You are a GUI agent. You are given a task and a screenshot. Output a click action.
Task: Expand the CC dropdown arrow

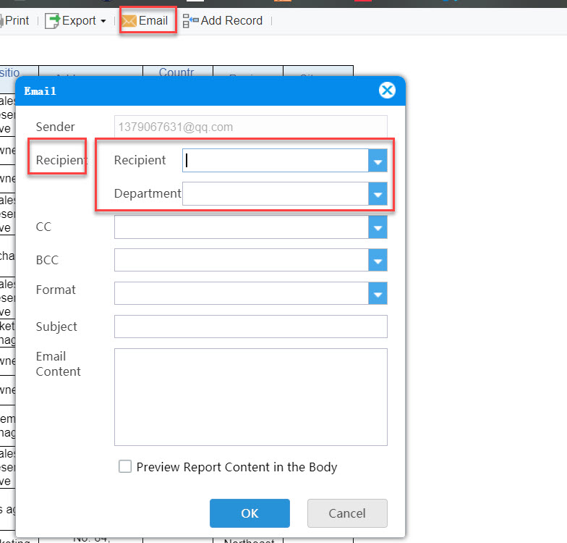[378, 227]
